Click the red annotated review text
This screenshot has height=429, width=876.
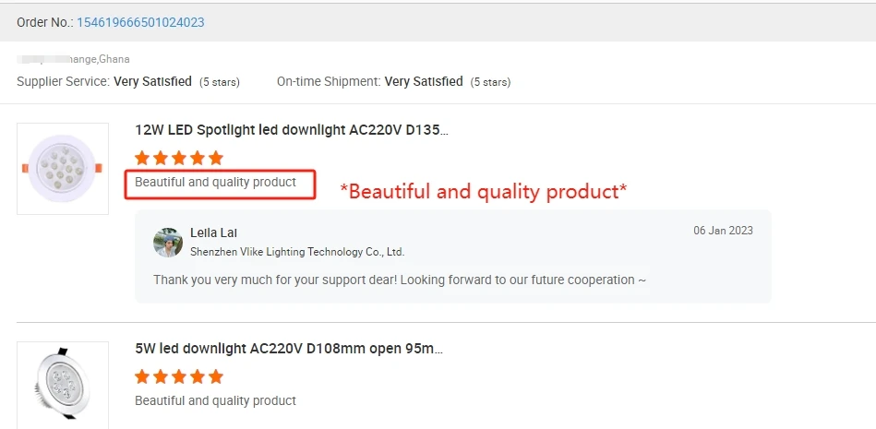pyautogui.click(x=484, y=192)
